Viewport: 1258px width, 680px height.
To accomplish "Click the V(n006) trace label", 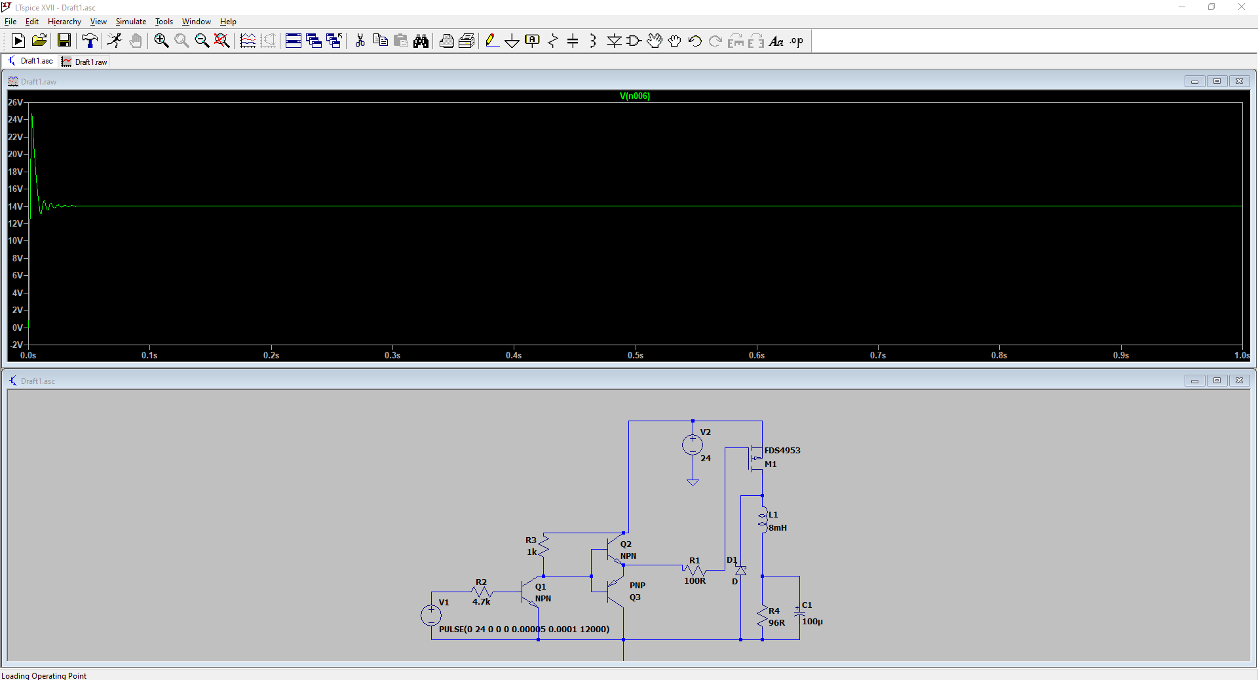I will click(634, 96).
